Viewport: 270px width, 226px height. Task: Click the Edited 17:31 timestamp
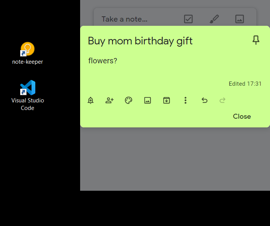(x=245, y=84)
